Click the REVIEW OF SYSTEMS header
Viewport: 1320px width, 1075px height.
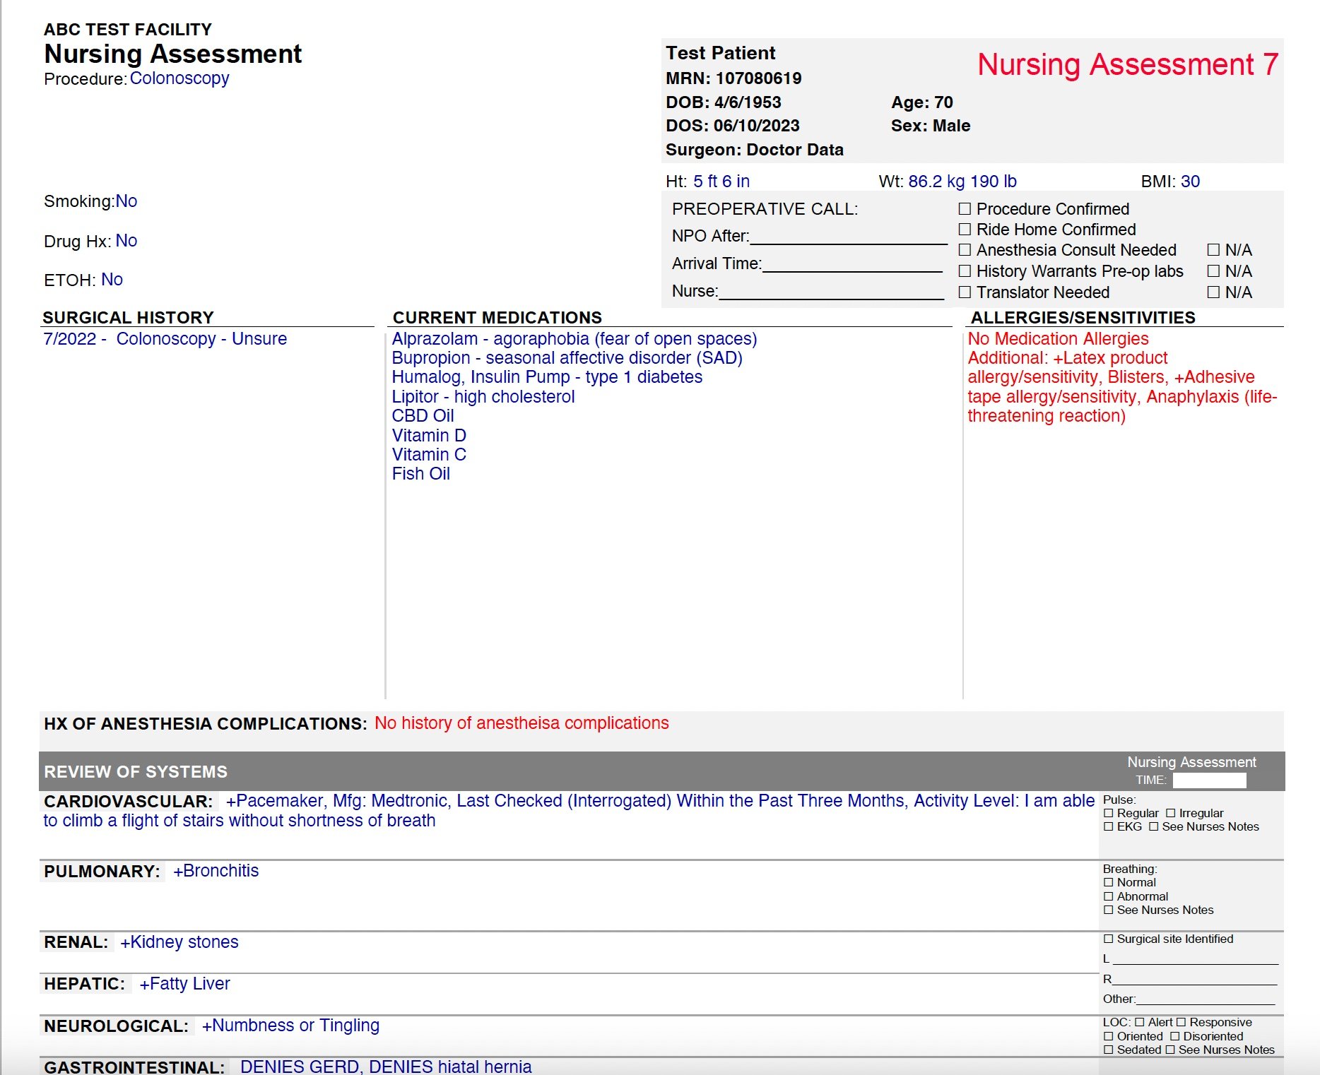[136, 772]
